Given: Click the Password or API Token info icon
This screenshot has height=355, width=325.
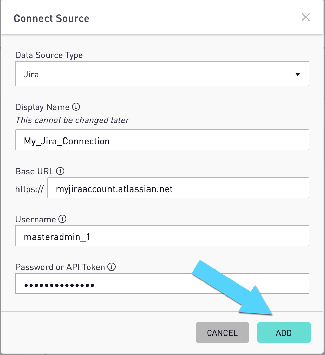Looking at the screenshot, I should click(x=112, y=267).
